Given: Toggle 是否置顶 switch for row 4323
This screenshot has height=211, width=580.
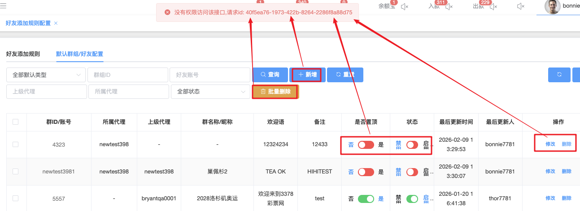Looking at the screenshot, I should 366,145.
